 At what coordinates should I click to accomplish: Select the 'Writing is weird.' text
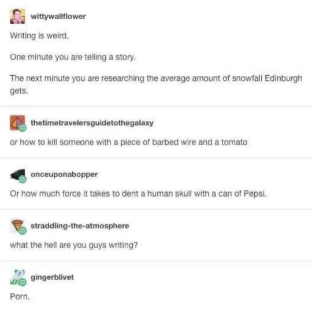point(39,36)
